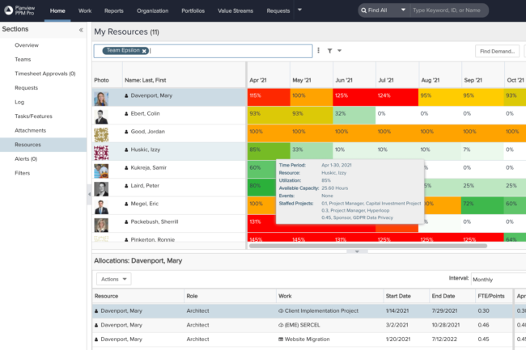Viewport: 526px width, 350px height.
Task: Open Timesheet Approvals section
Action: point(45,74)
